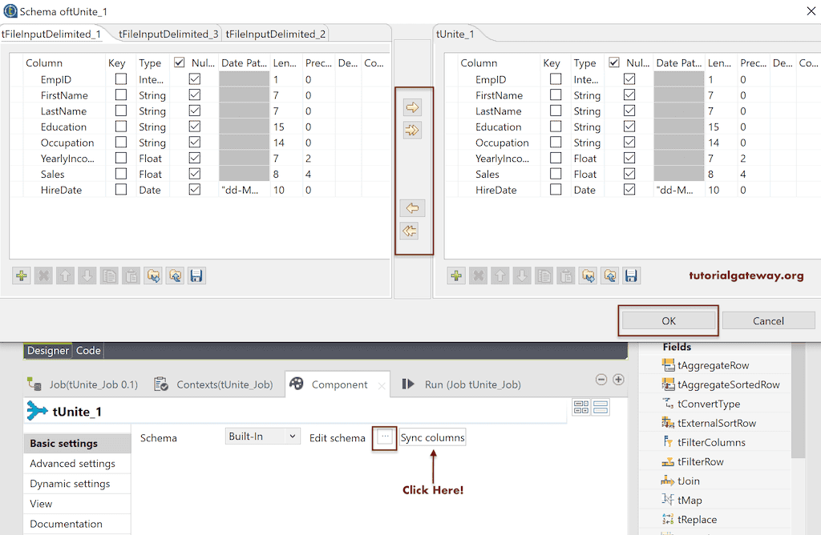Click the Sync columns button

432,438
